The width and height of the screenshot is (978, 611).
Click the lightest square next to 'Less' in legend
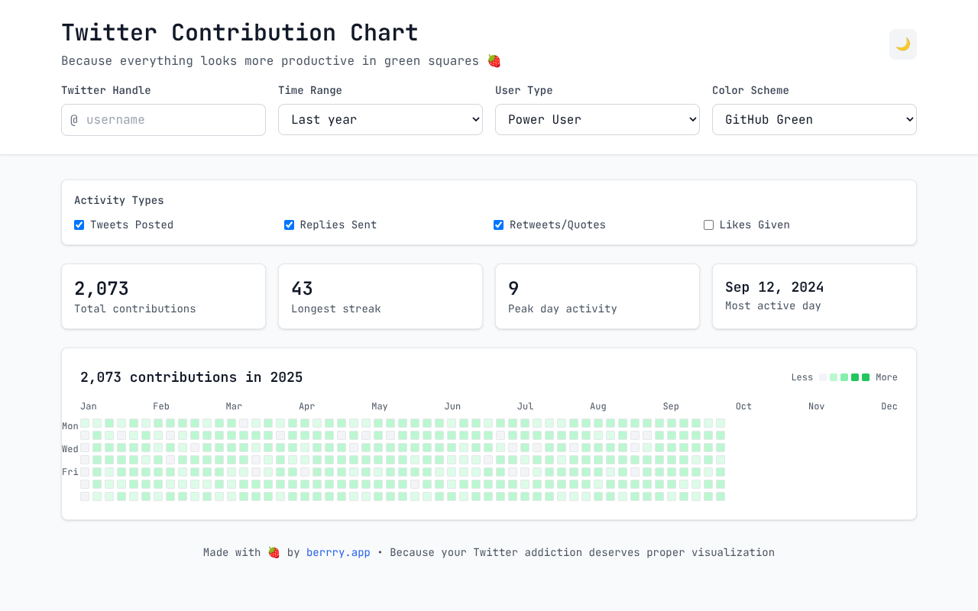pos(823,377)
